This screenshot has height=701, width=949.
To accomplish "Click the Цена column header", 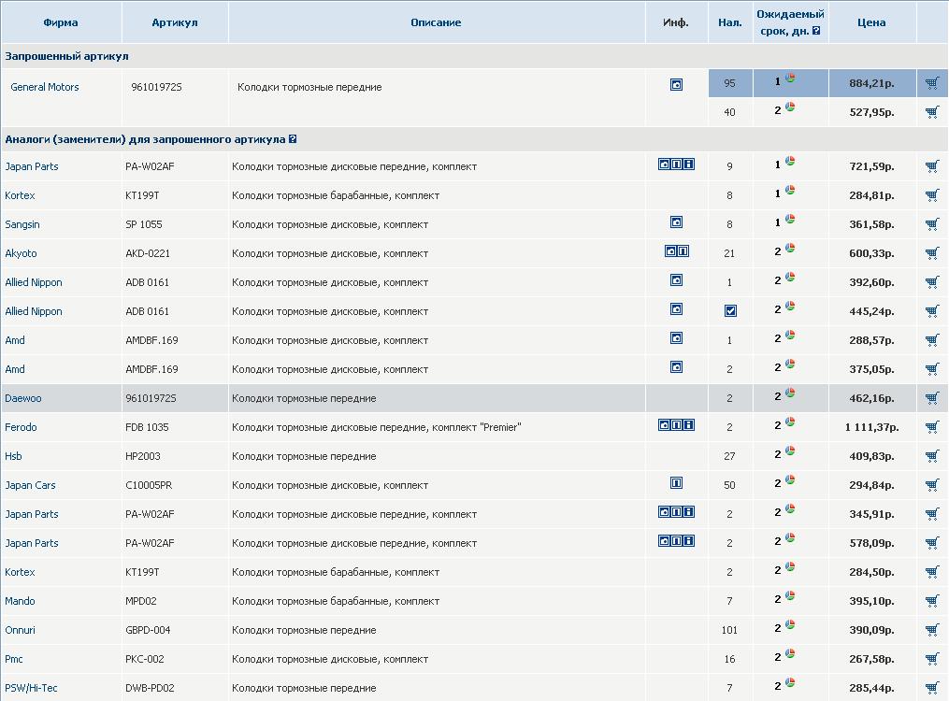I will click(871, 22).
